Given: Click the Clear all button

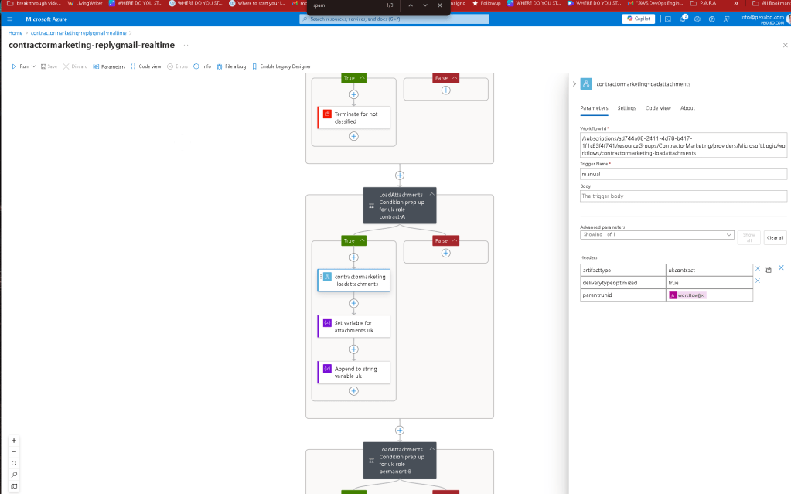Looking at the screenshot, I should pyautogui.click(x=775, y=237).
